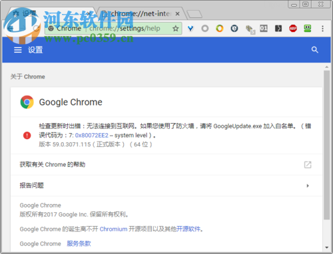Click the version text 59.0.3071.115
333x254 pixels.
(x=71, y=144)
